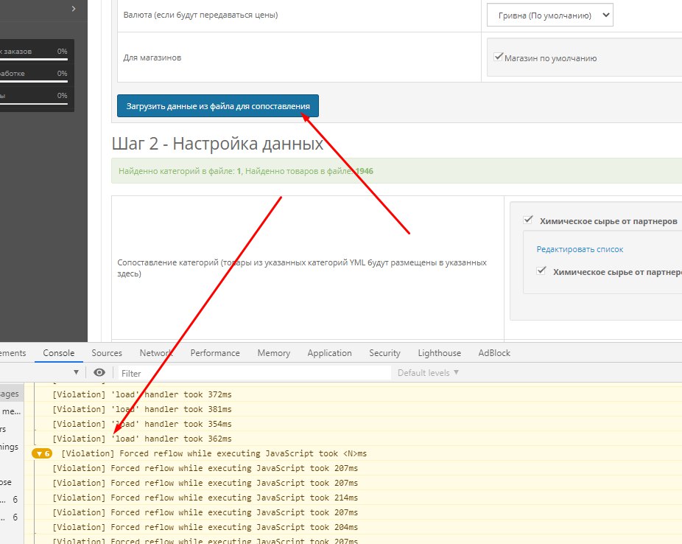
Task: Toggle the checkbox below 'Редактировать список'
Action: (541, 271)
